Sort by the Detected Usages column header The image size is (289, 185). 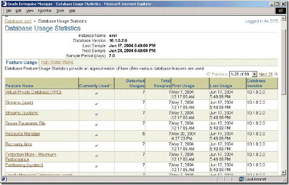(135, 83)
